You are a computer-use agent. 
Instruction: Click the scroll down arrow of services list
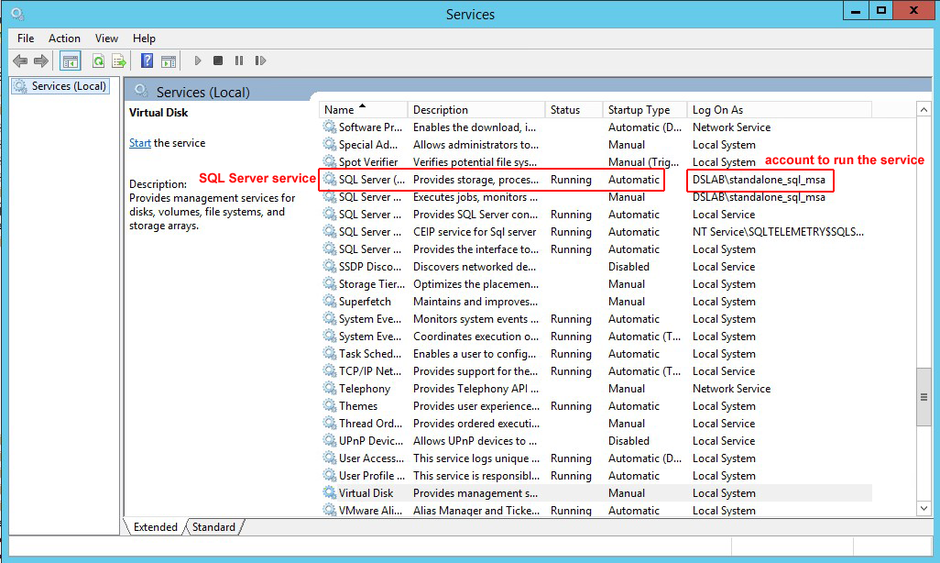924,507
